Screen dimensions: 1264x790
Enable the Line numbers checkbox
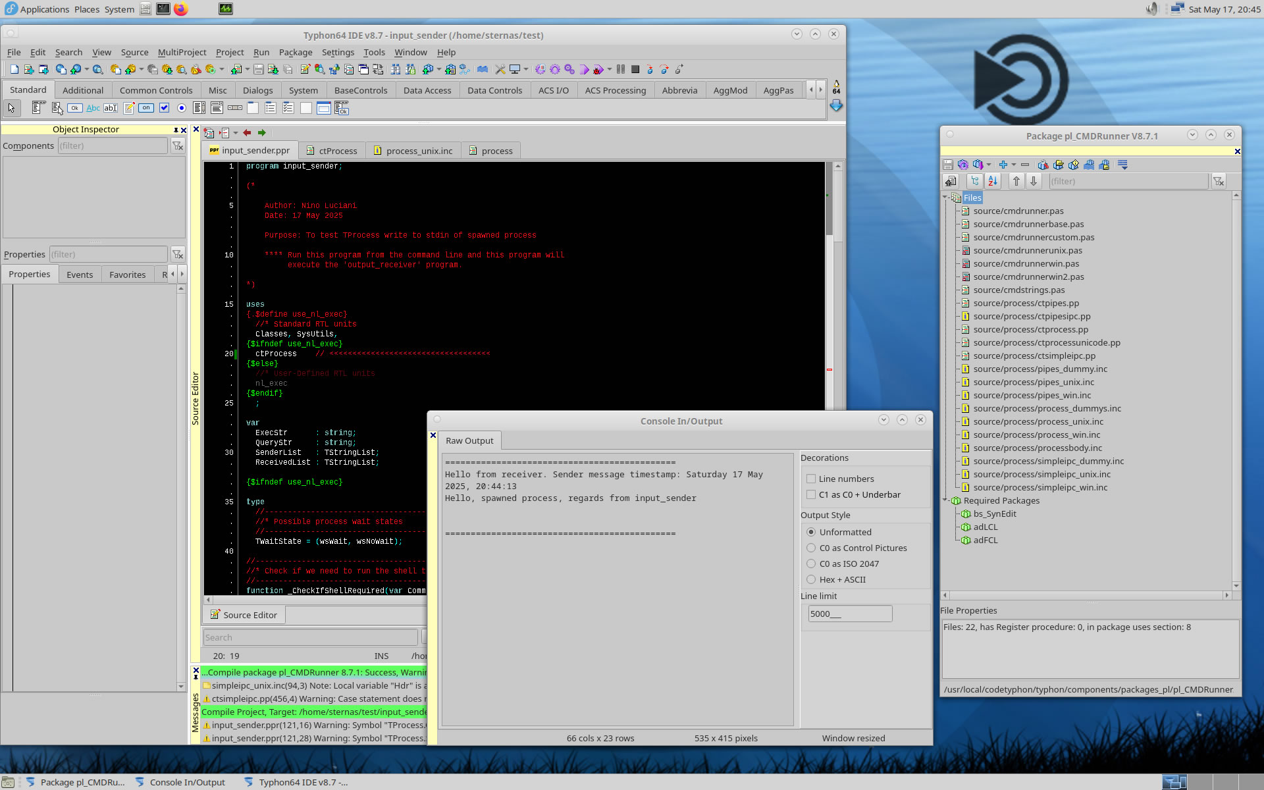(x=811, y=479)
